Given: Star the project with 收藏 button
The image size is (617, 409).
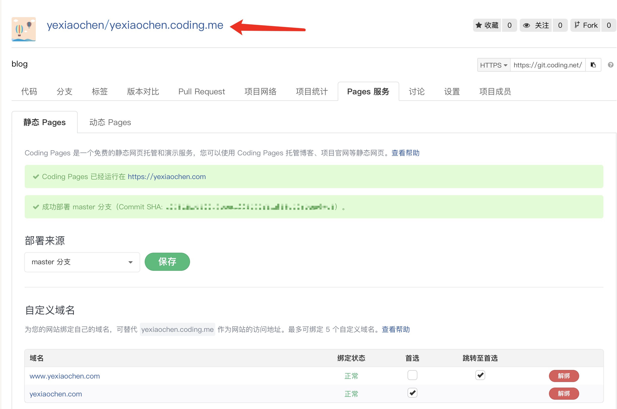Looking at the screenshot, I should click(x=487, y=25).
